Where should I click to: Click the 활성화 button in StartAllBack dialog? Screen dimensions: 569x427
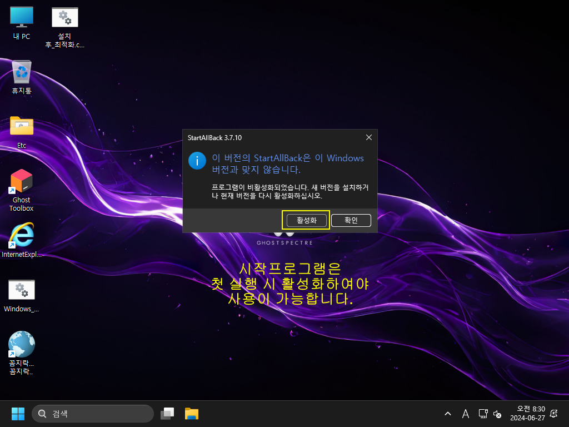point(306,220)
